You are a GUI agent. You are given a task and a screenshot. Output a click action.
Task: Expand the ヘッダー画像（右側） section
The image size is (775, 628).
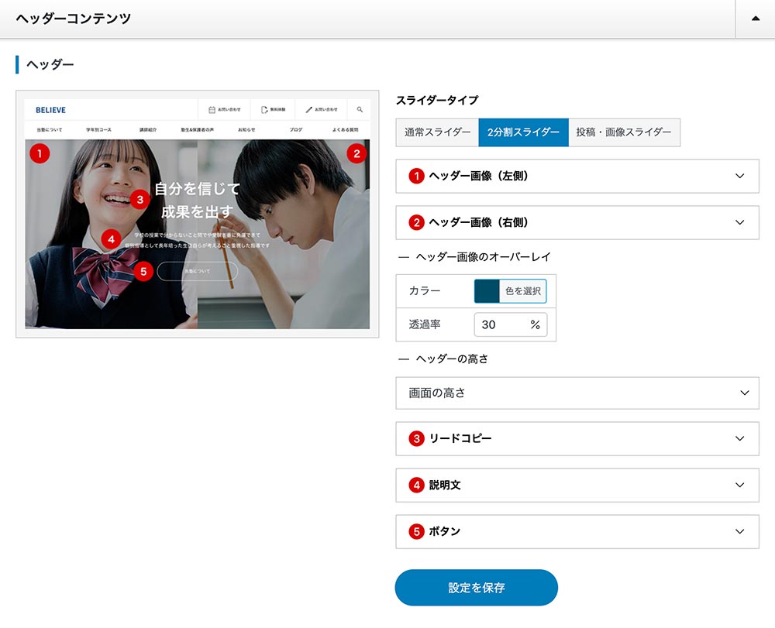tap(577, 223)
